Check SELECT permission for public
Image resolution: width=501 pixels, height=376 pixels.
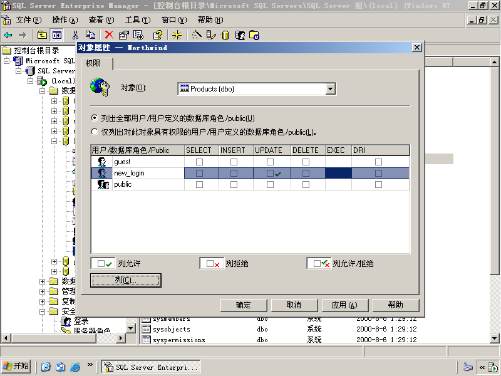pos(199,184)
